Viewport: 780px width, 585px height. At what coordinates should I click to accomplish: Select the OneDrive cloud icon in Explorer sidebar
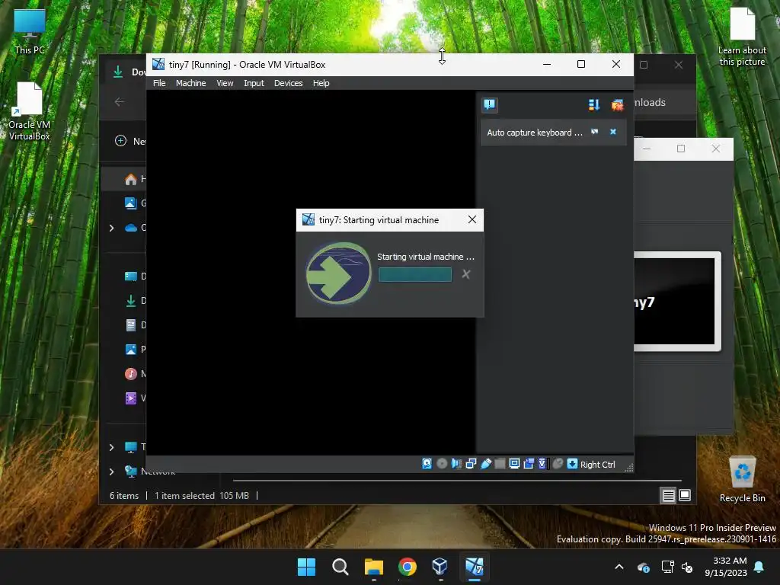click(x=131, y=228)
